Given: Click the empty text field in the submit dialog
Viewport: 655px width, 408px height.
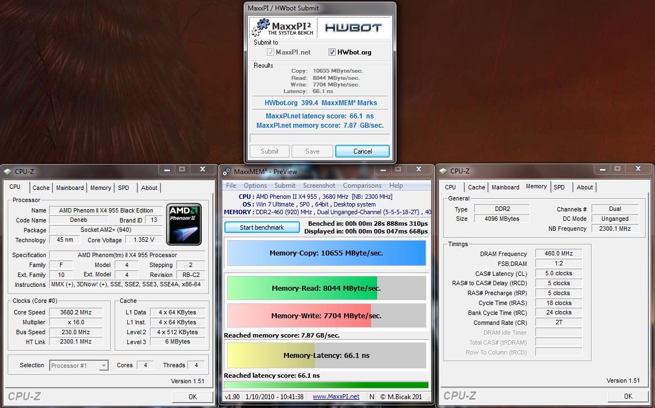Looking at the screenshot, I should [x=320, y=138].
